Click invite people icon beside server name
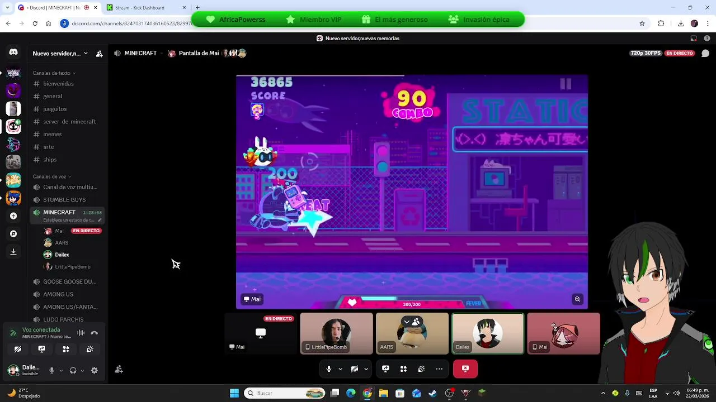Viewport: 716px width, 402px height. [x=99, y=54]
